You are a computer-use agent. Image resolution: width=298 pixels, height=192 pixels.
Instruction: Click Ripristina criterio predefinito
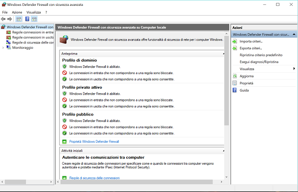[x=261, y=55]
